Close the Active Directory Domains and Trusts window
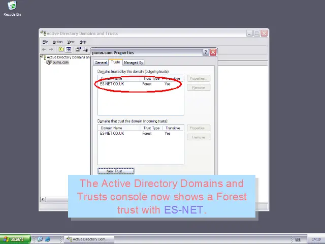 coord(264,34)
